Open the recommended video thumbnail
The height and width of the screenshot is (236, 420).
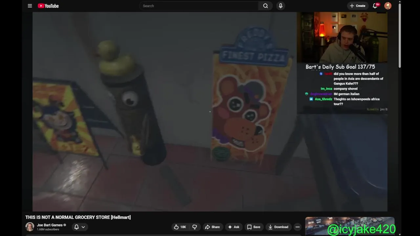click(350, 226)
